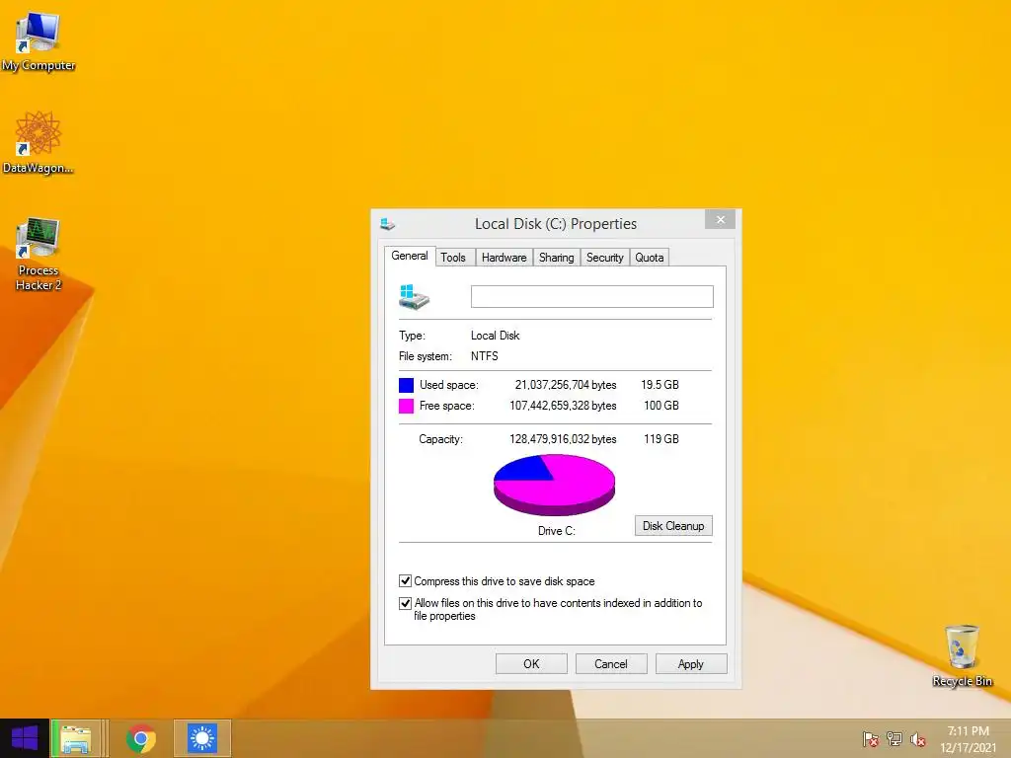Switch to the Quota tab
Viewport: 1011px width, 758px height.
(x=650, y=258)
